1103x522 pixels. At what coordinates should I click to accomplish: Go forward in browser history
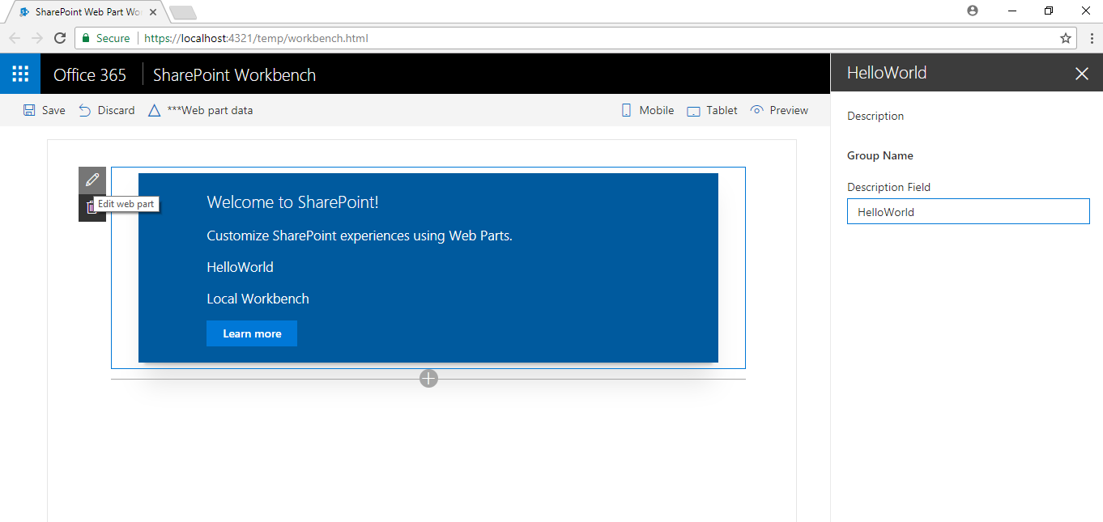click(x=36, y=38)
